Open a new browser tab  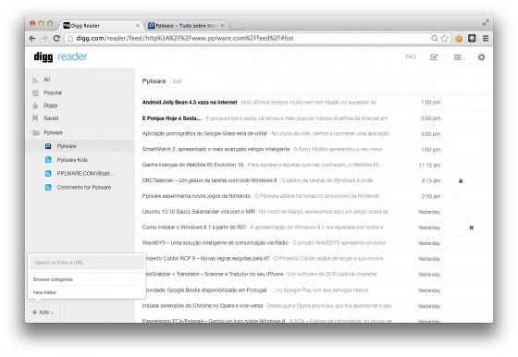[x=236, y=26]
